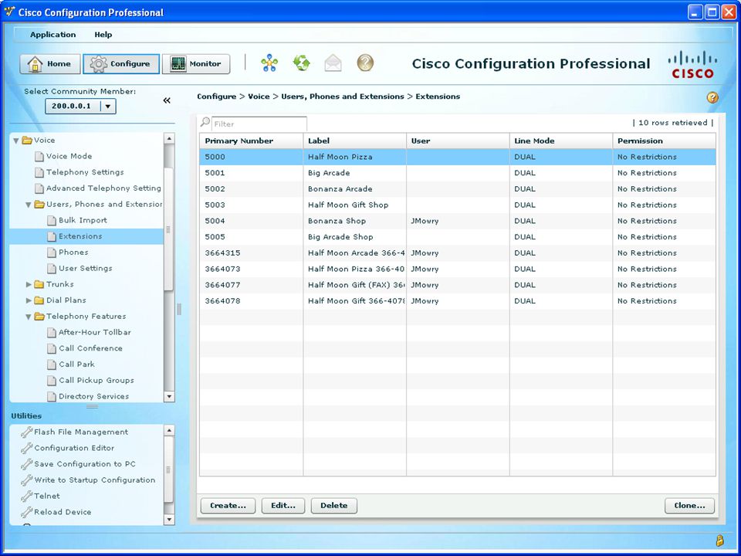Click Configure in the breadcrumb

coord(216,97)
